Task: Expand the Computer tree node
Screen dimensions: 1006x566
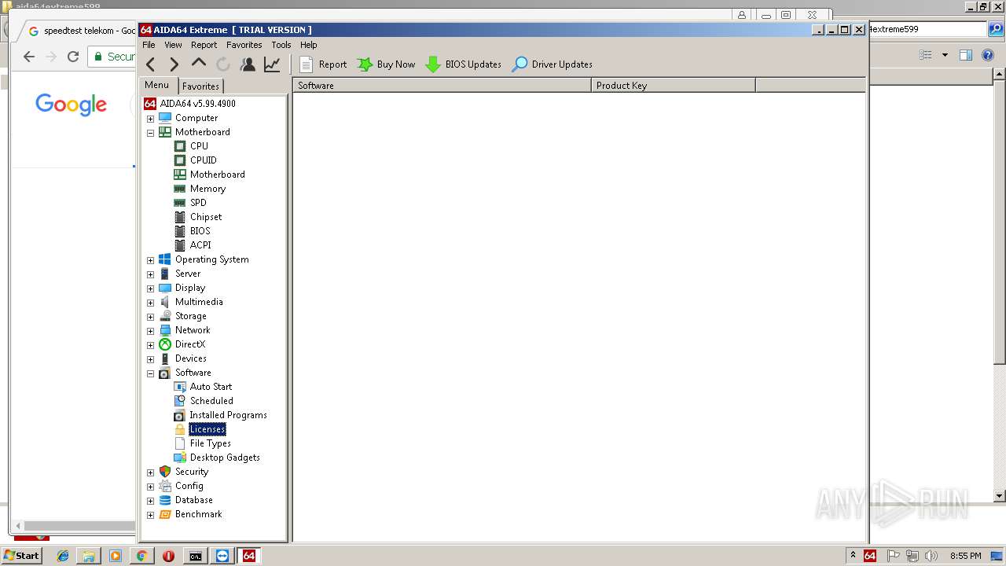Action: [151, 119]
